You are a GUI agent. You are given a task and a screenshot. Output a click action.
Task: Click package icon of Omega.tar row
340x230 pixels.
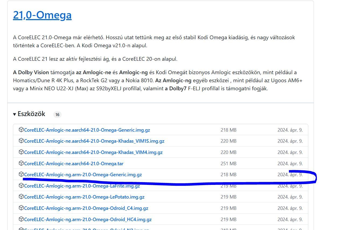21,163
